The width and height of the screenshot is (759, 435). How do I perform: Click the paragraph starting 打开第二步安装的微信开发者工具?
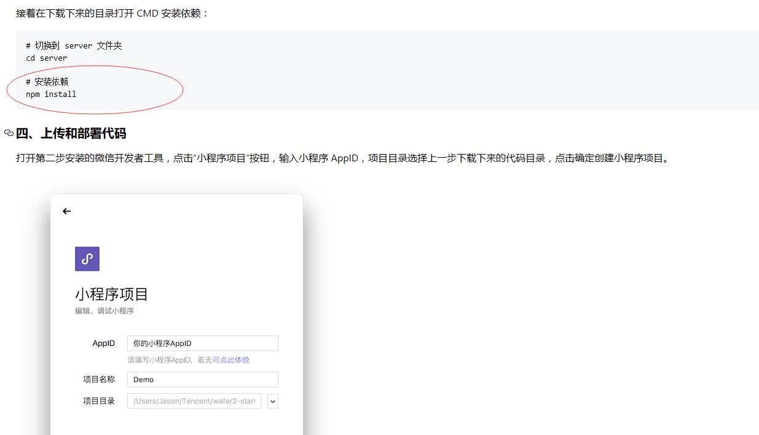pyautogui.click(x=343, y=158)
